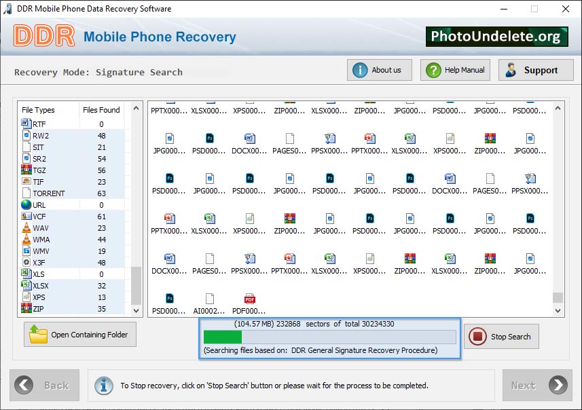Click the WAV audio cone icon
Screen dimensions: 582x410
click(26, 227)
